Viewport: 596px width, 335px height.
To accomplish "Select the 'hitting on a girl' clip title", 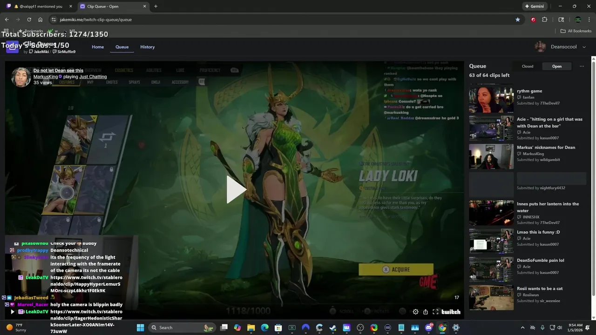I will (549, 122).
